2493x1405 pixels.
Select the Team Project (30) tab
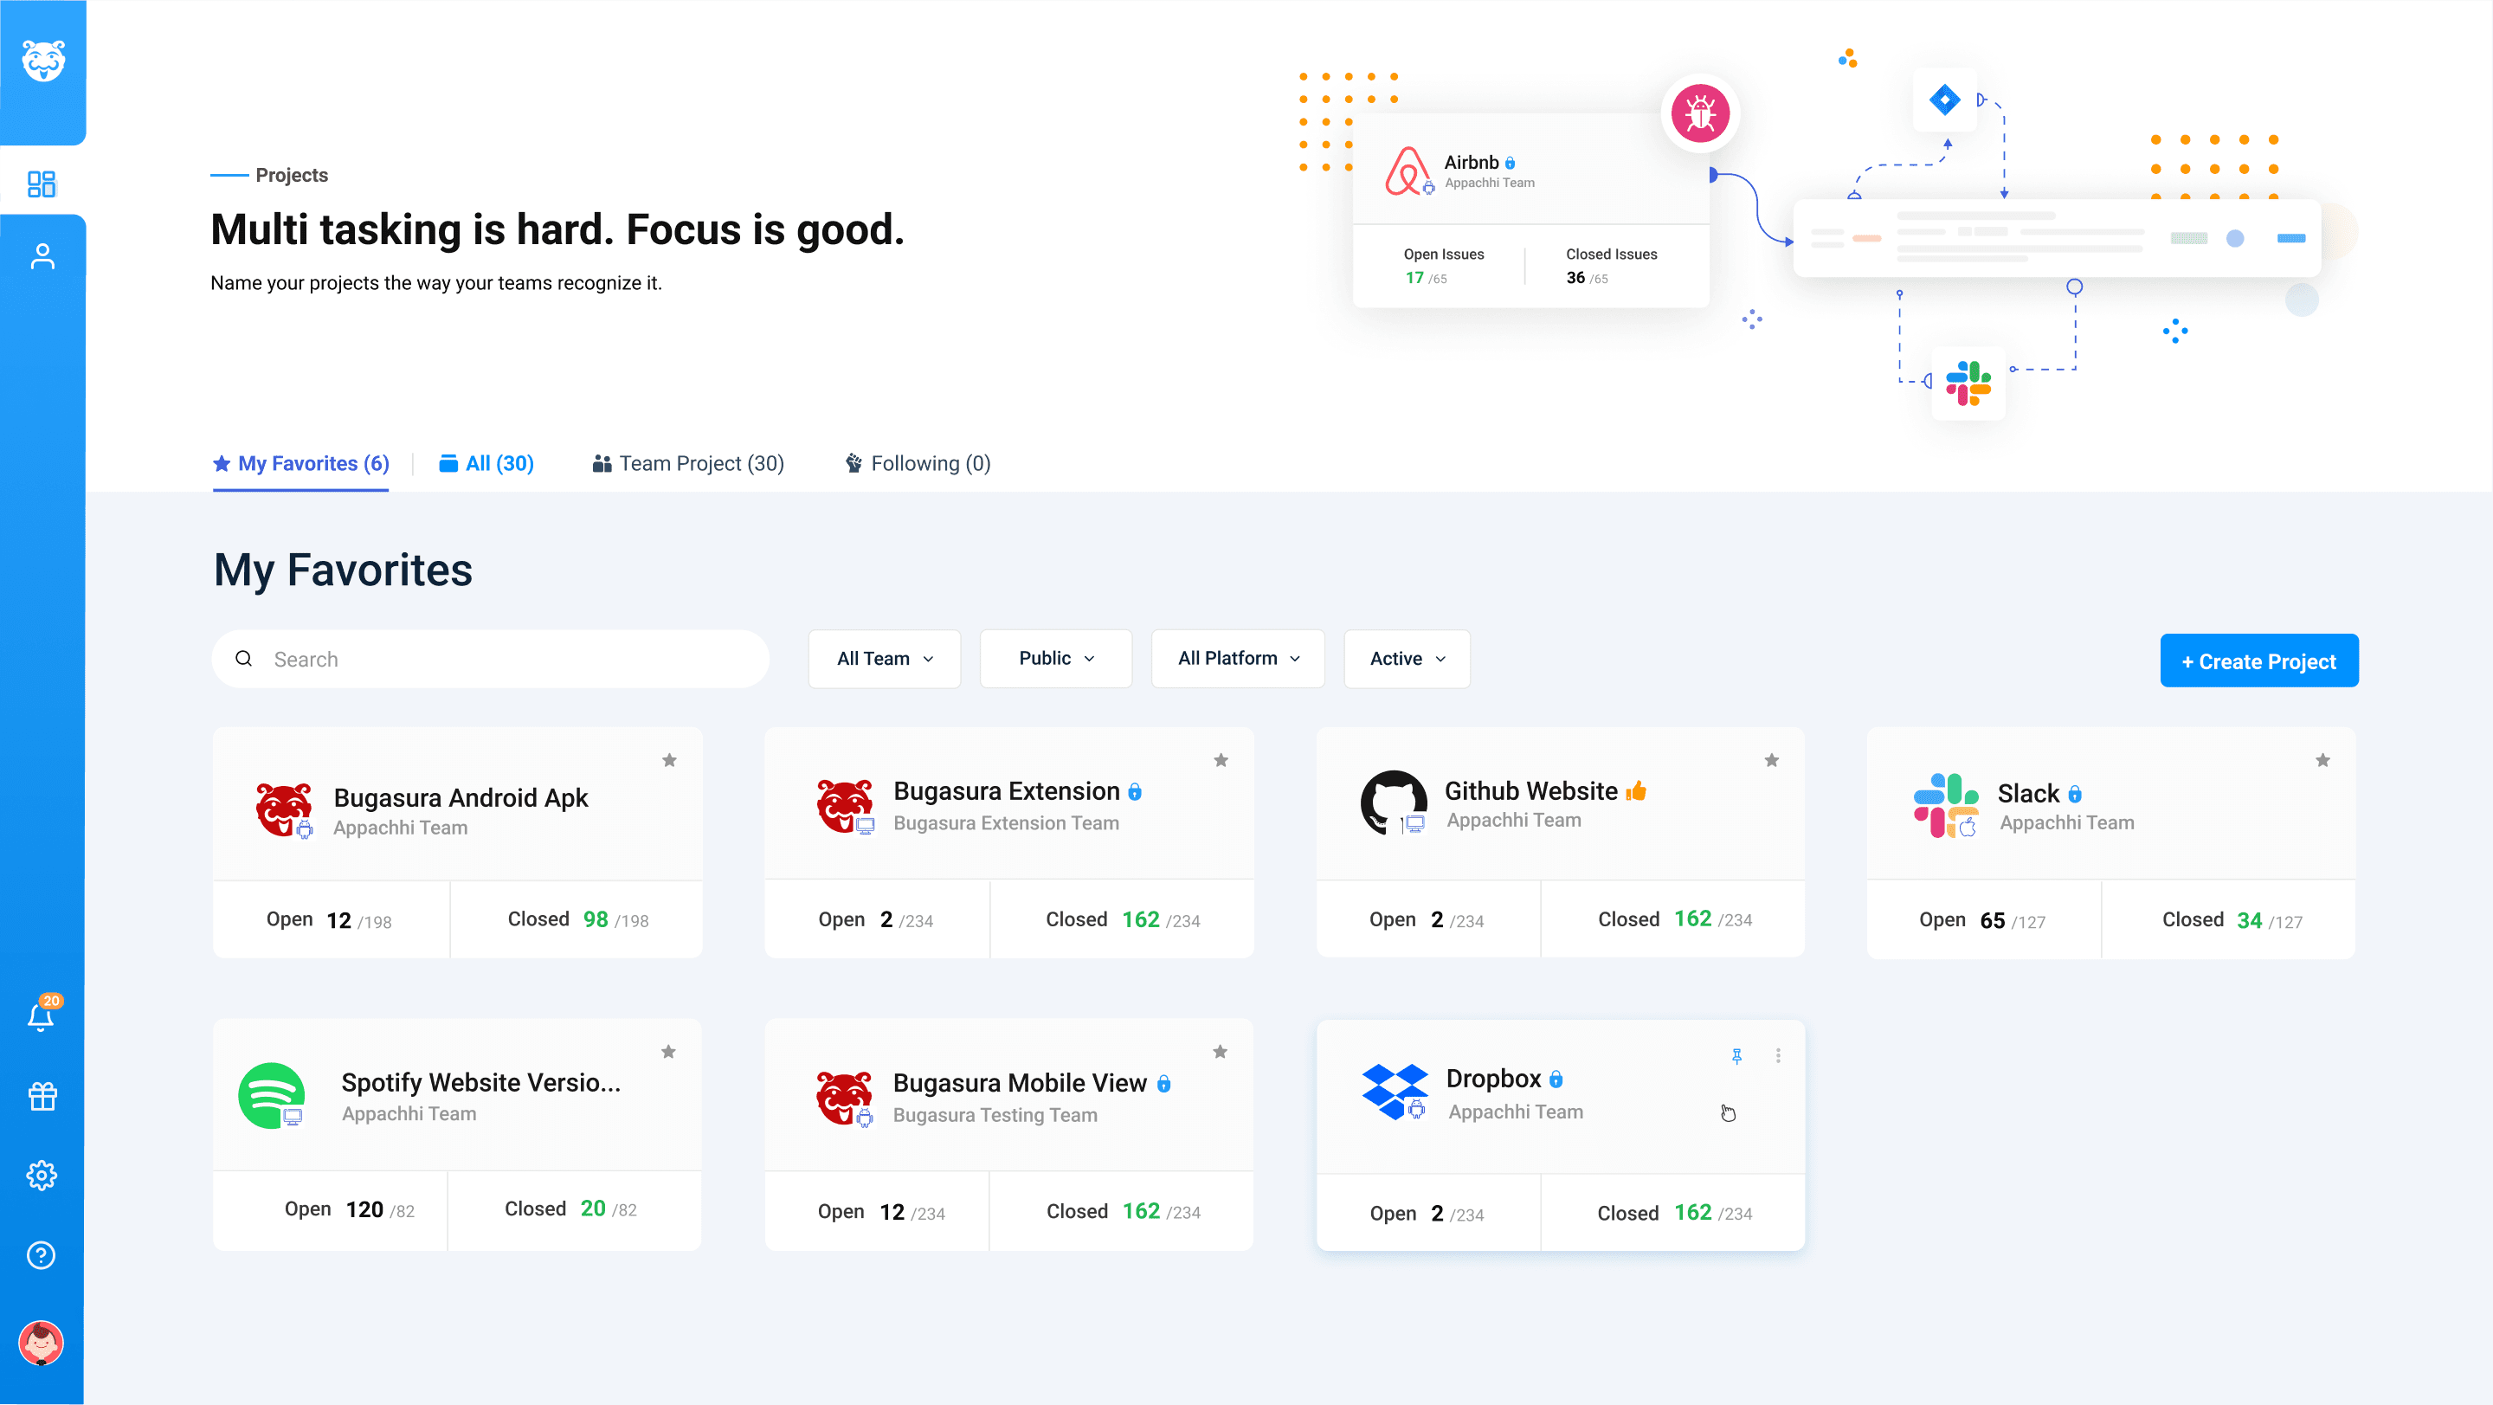click(x=689, y=463)
